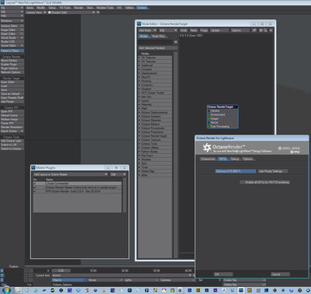This screenshot has height=294, width=311.
Task: Toggle the Y axis button
Action: point(2,275)
